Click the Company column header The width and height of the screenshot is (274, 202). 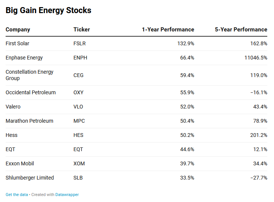coord(18,30)
